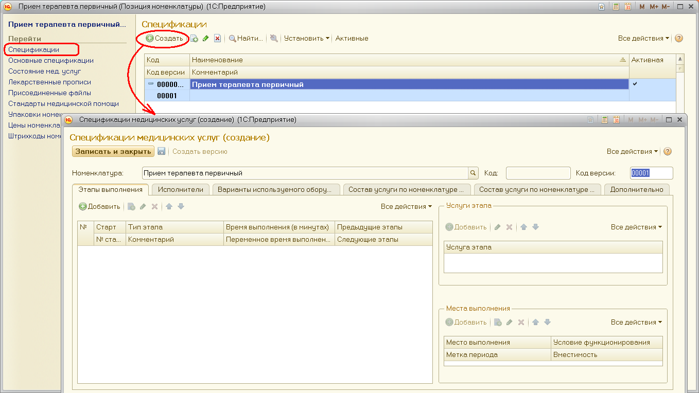Viewport: 699px width, 393px height.
Task: Open help in Спецификации list window
Action: (678, 38)
